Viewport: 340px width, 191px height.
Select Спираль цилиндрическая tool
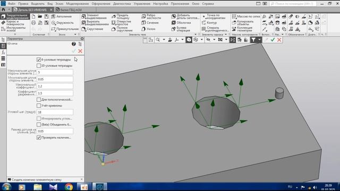tap(215, 29)
